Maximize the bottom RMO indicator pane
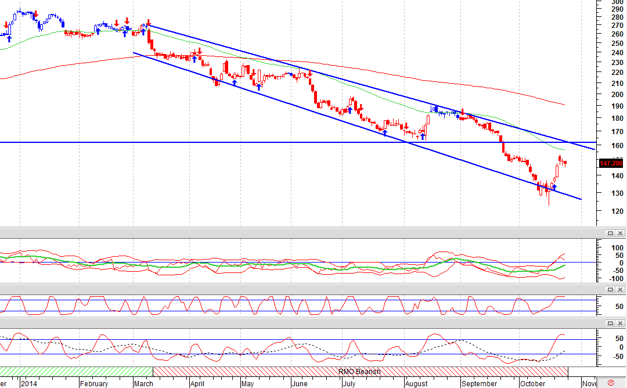Image resolution: width=627 pixels, height=388 pixels. [x=610, y=323]
